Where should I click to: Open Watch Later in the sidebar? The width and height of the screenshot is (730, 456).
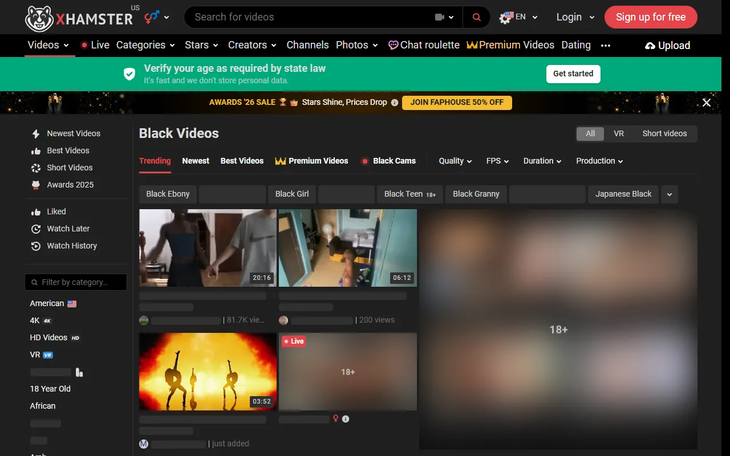60,229
